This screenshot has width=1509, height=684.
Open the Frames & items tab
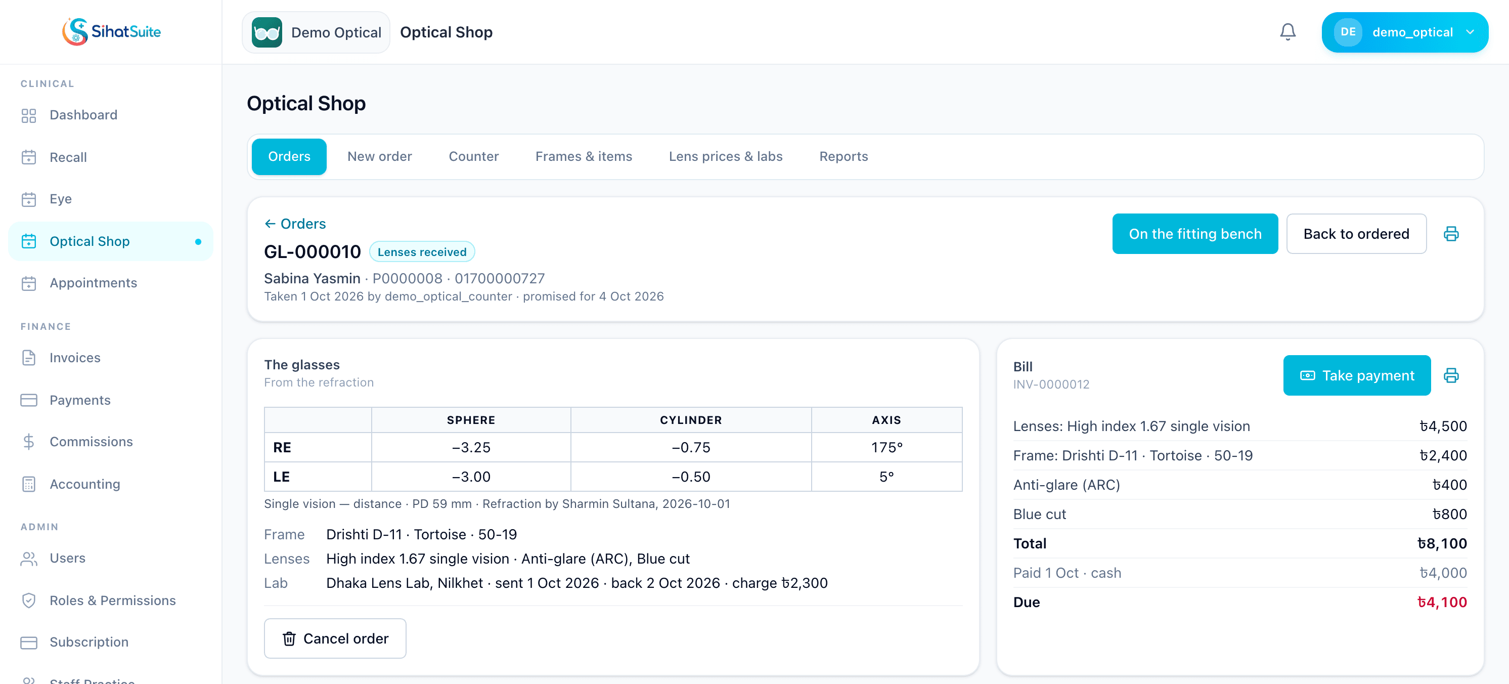click(x=584, y=156)
